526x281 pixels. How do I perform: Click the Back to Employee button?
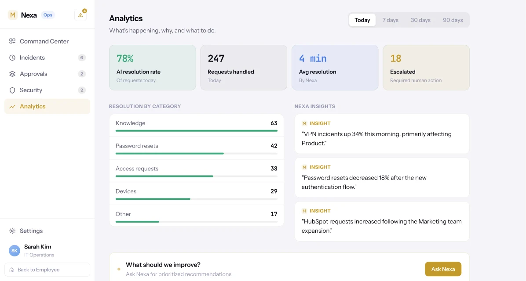tap(47, 270)
